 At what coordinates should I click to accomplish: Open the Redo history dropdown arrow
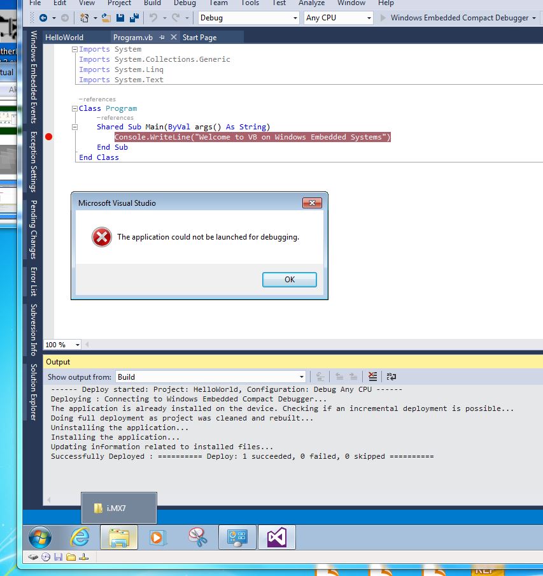click(x=187, y=18)
